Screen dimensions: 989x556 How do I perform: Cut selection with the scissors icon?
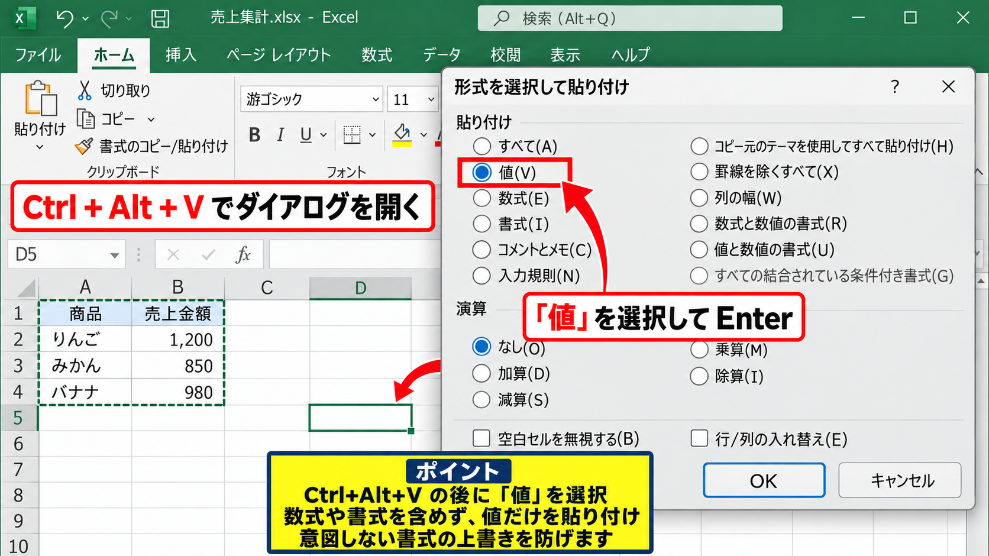(x=85, y=90)
